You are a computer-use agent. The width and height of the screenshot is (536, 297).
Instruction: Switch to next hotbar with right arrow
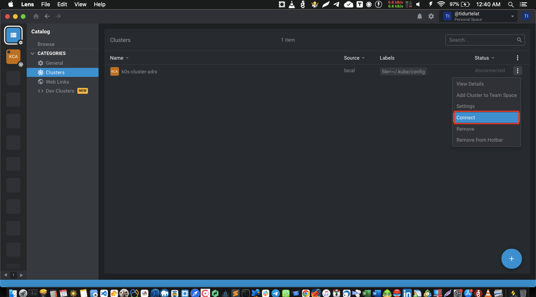21,275
